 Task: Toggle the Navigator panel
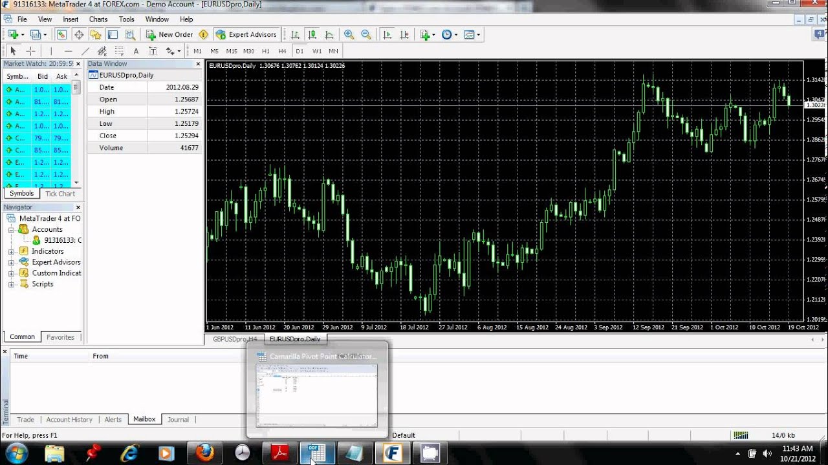coord(96,34)
